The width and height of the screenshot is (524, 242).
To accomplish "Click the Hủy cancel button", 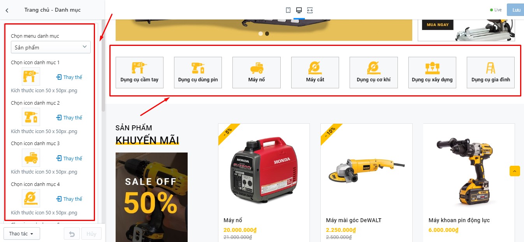I will coord(91,234).
